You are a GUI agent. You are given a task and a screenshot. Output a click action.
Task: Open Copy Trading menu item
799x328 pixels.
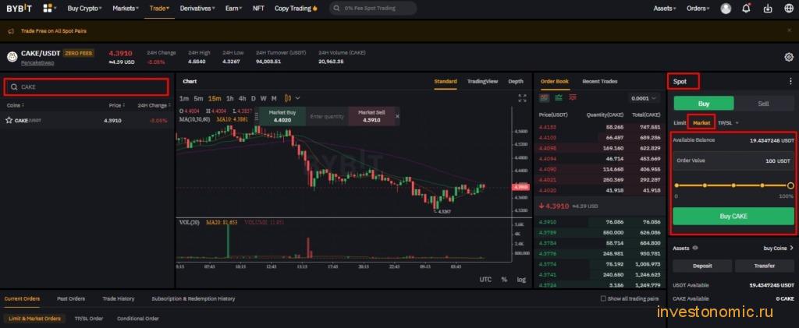tap(296, 8)
